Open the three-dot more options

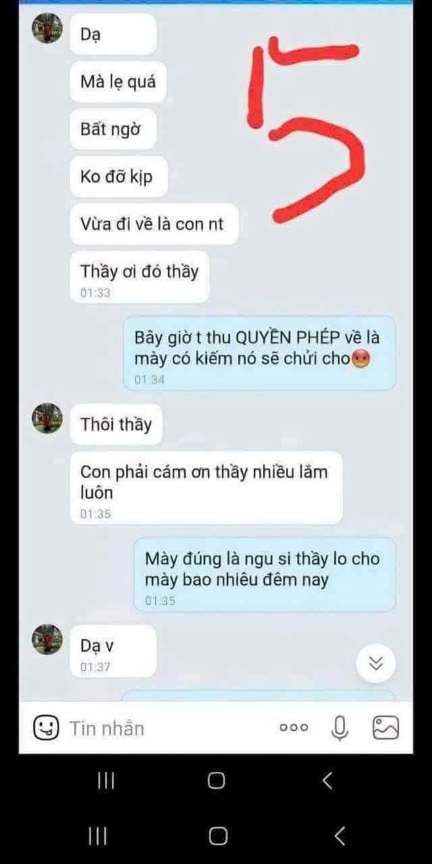click(x=294, y=727)
